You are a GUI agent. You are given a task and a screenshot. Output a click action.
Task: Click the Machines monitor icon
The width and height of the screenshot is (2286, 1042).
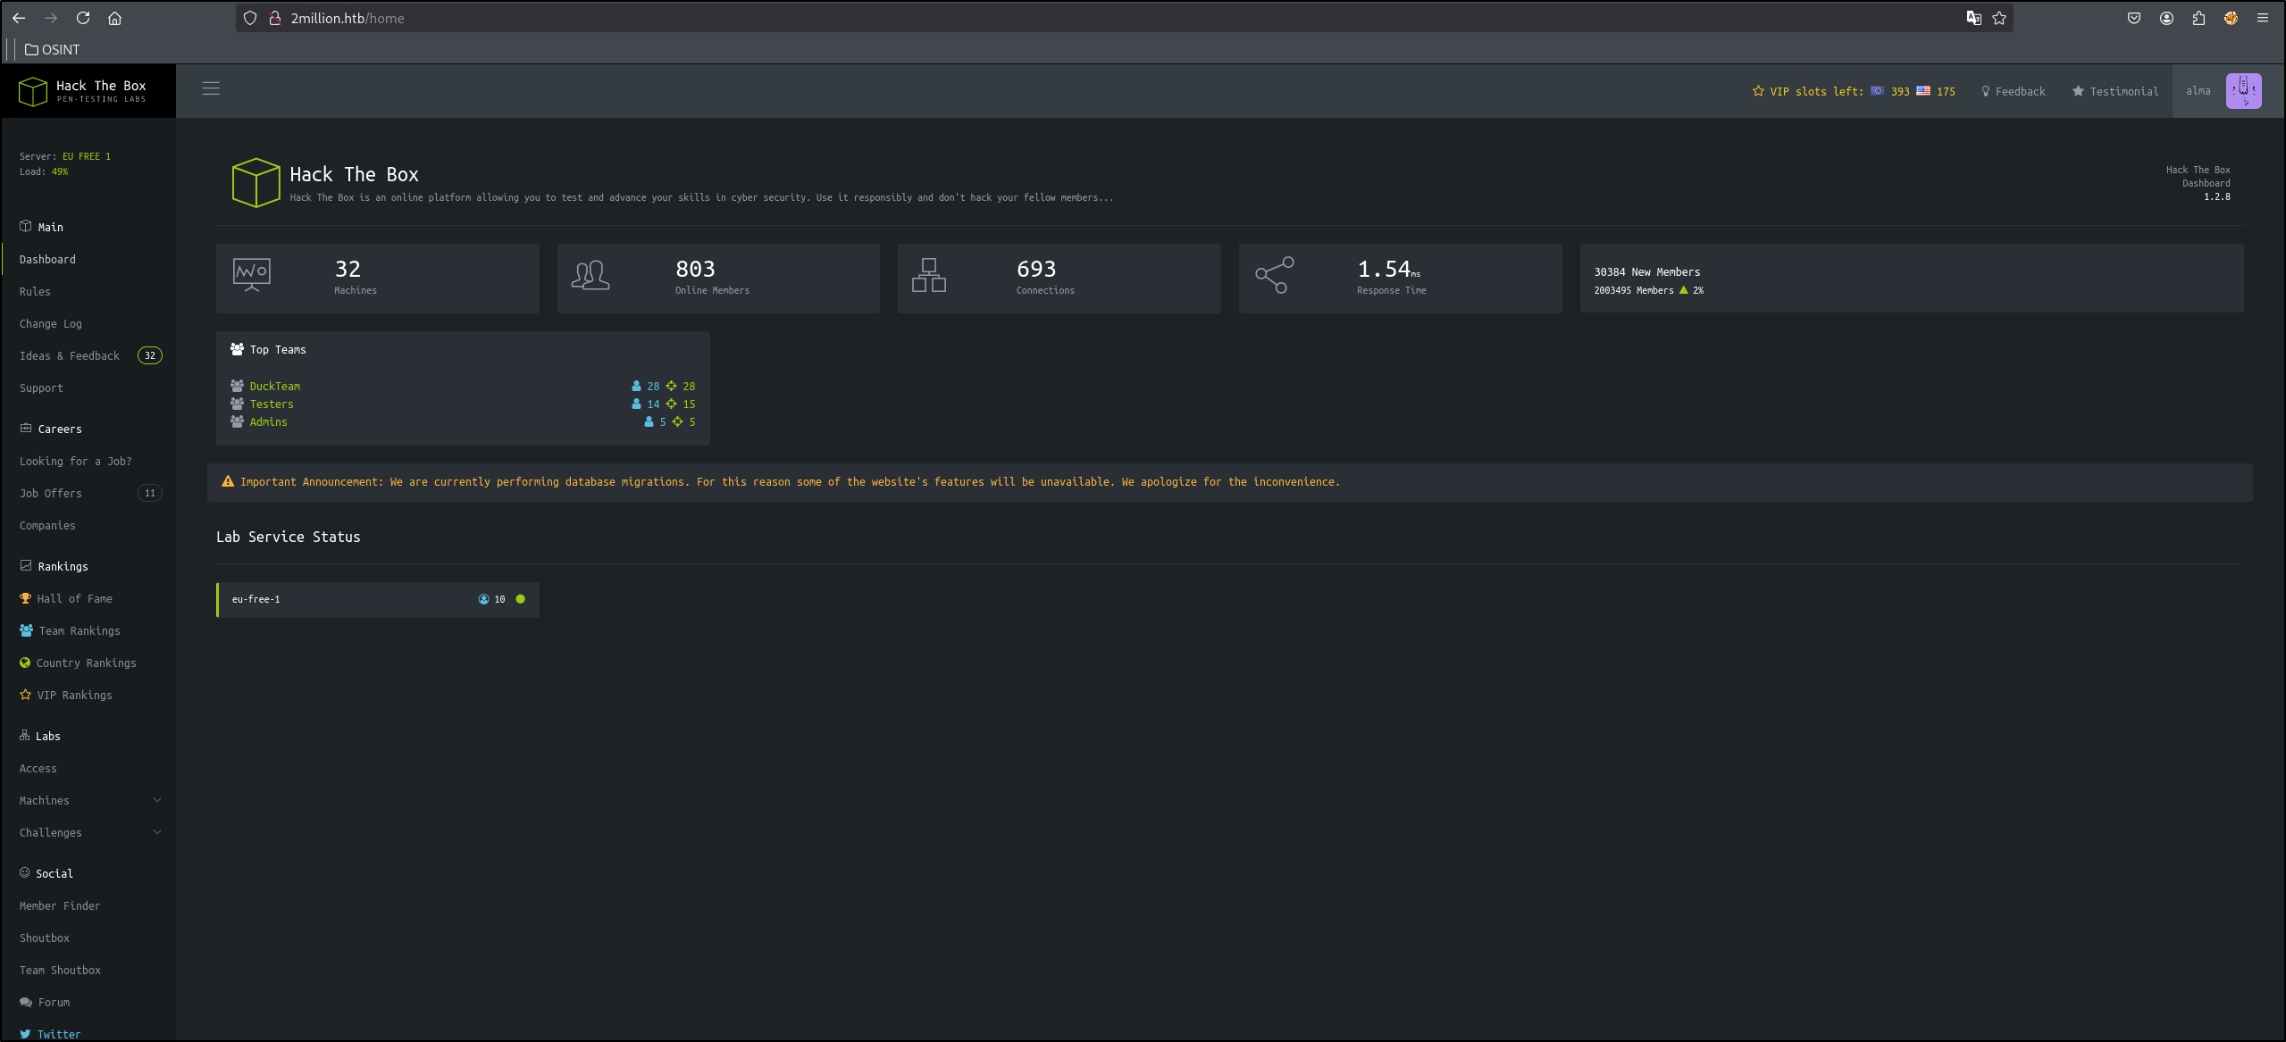click(251, 275)
